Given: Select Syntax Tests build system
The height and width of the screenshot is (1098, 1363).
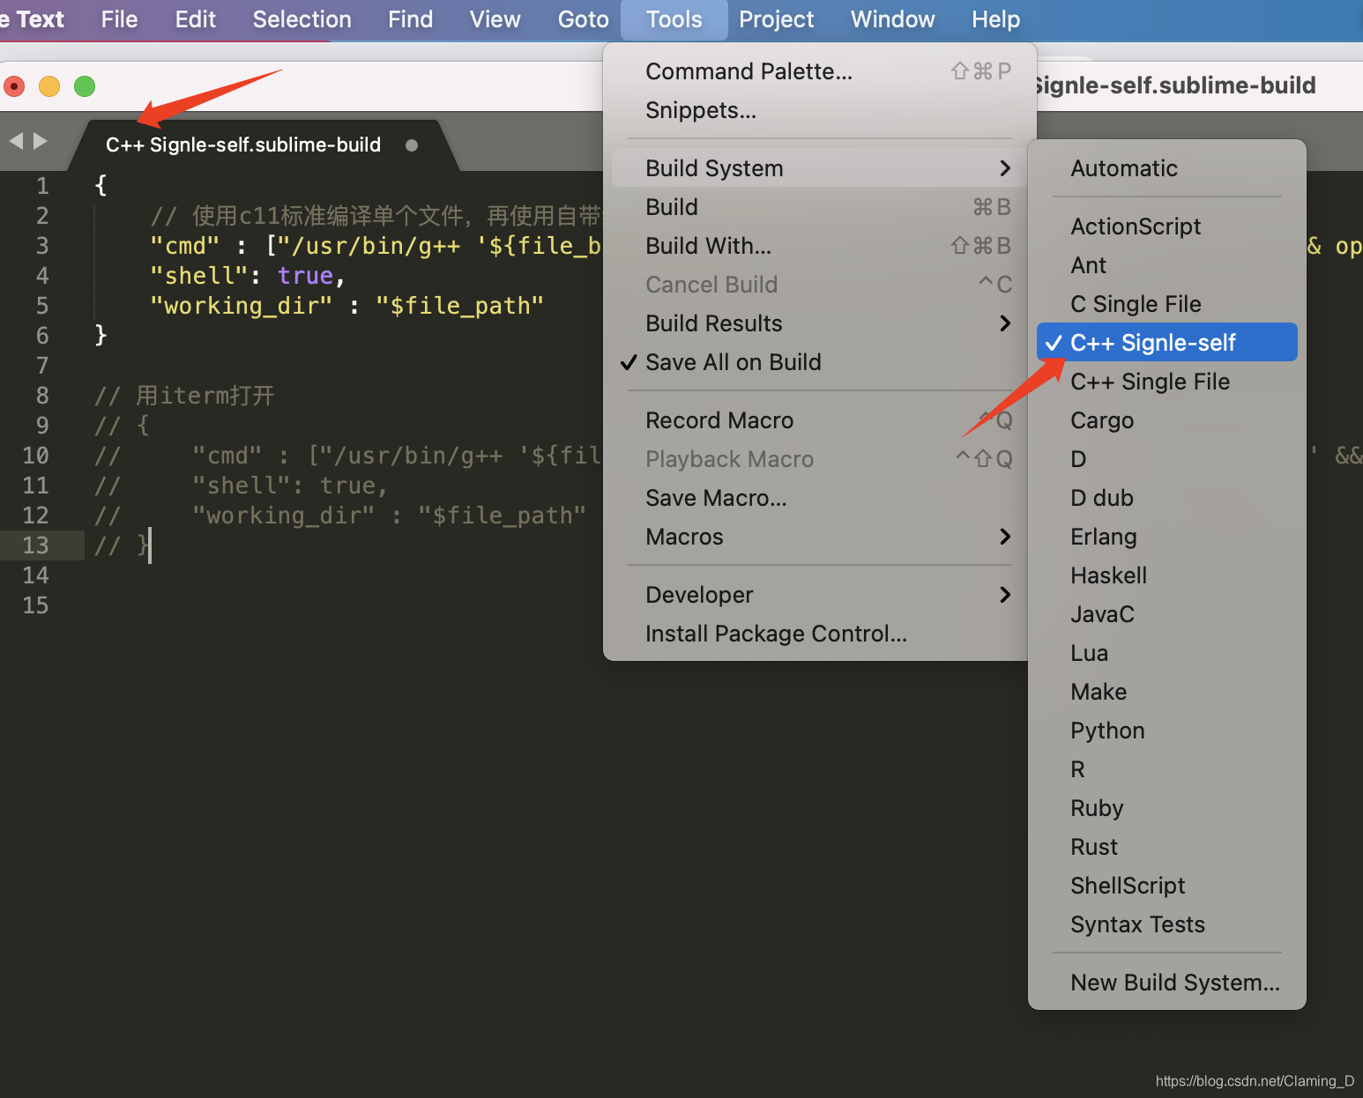Looking at the screenshot, I should (1166, 924).
